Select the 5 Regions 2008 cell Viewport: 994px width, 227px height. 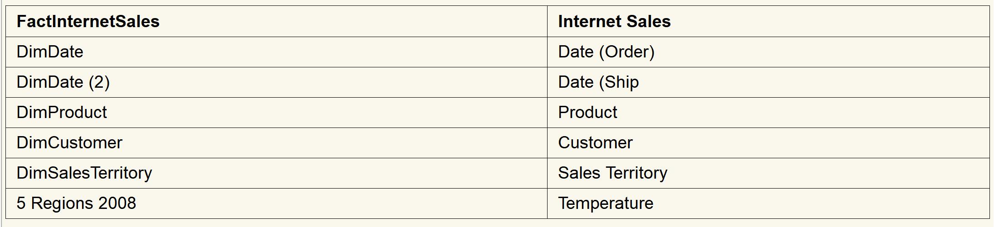click(x=76, y=203)
